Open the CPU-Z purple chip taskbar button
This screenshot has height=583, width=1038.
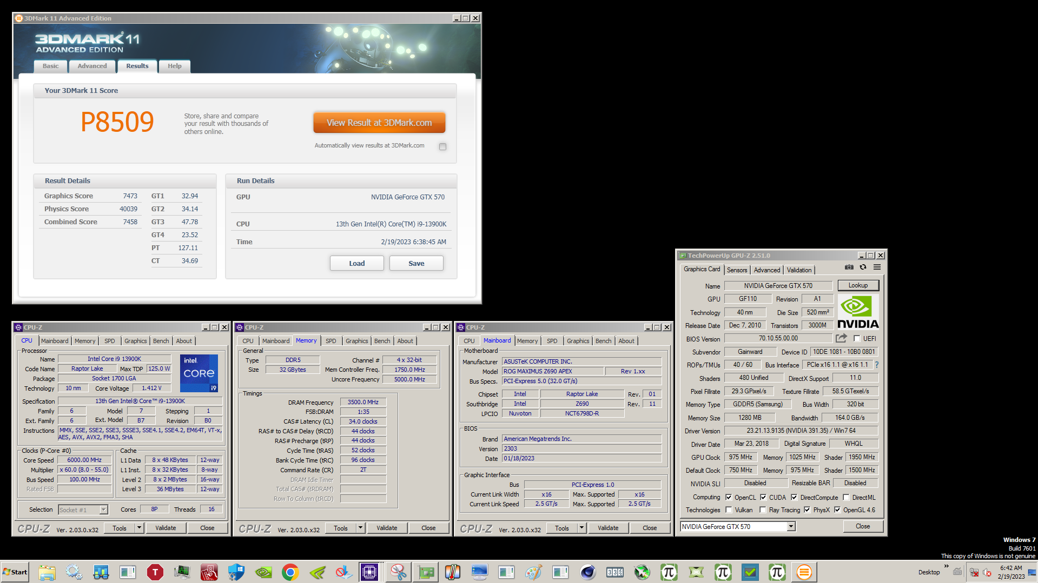[369, 572]
